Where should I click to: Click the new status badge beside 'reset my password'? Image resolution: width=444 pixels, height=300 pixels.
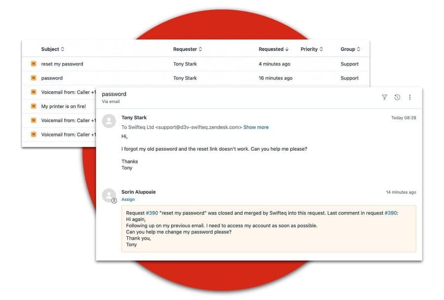click(x=34, y=64)
